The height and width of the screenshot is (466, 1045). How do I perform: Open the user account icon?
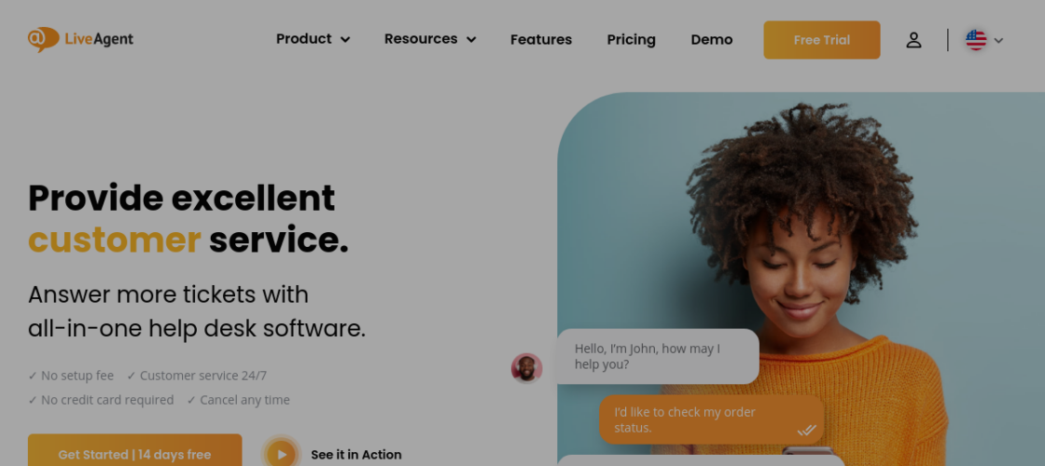click(913, 40)
